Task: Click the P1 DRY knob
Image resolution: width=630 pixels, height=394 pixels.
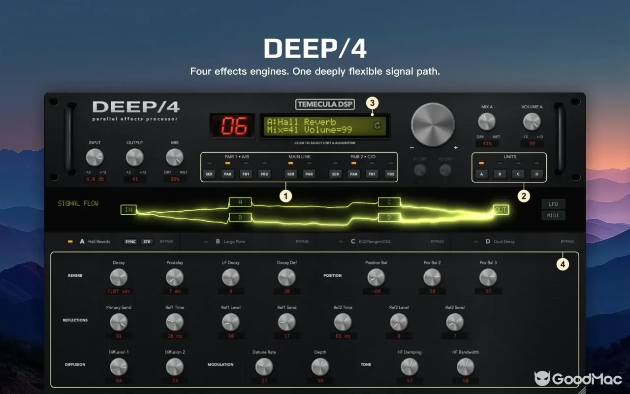Action: point(419,170)
